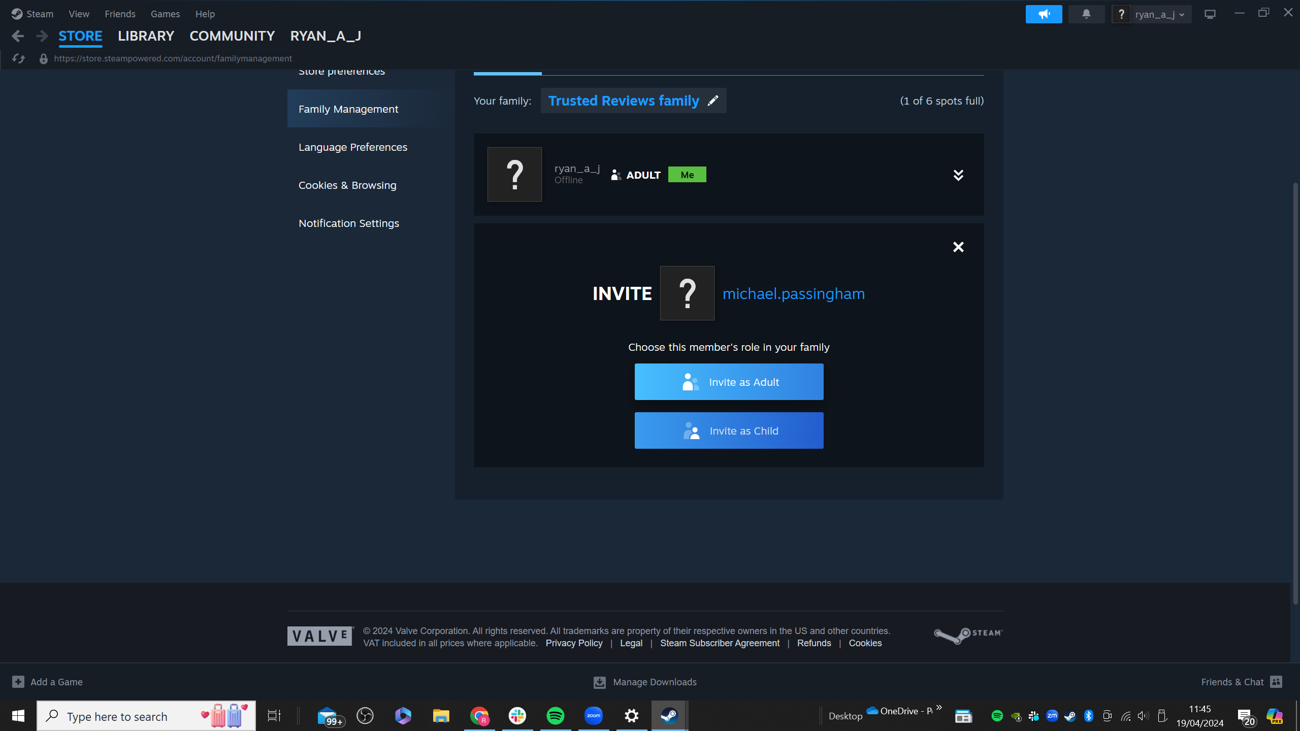Click the Manage Downloads label
This screenshot has width=1300, height=731.
[x=655, y=682]
